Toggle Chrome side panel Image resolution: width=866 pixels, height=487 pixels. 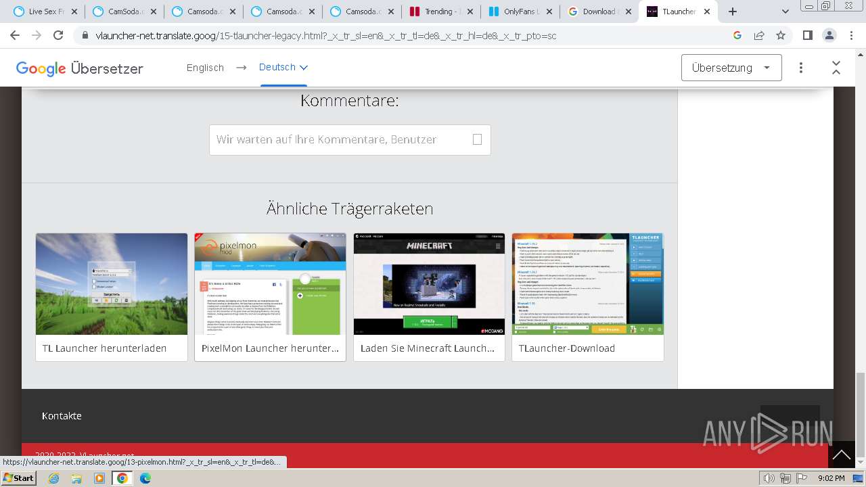(807, 35)
